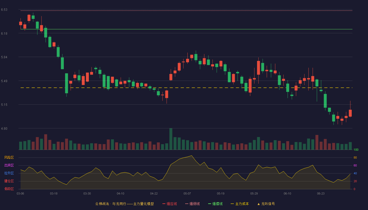This screenshot has height=210, width=368.
Task: Click the yellow dashed main-cost line
Action: [x=186, y=88]
